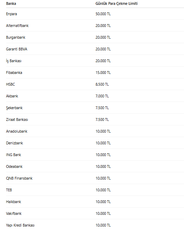Click the ING Bank row name
184x230 pixels.
tap(13, 155)
